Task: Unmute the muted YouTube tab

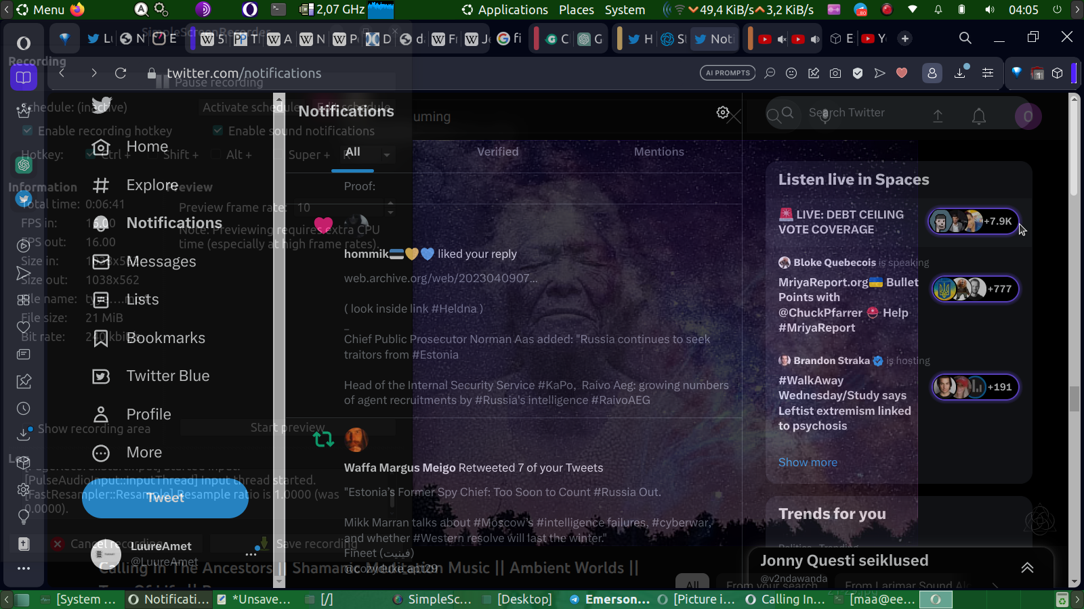Action: (x=782, y=39)
